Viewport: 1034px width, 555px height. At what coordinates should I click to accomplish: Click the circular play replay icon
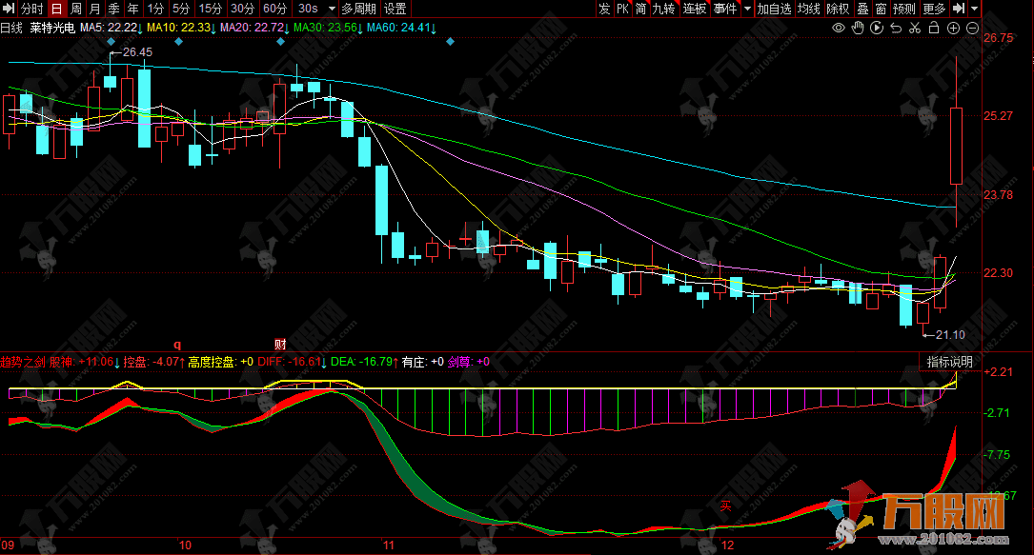pos(877,29)
